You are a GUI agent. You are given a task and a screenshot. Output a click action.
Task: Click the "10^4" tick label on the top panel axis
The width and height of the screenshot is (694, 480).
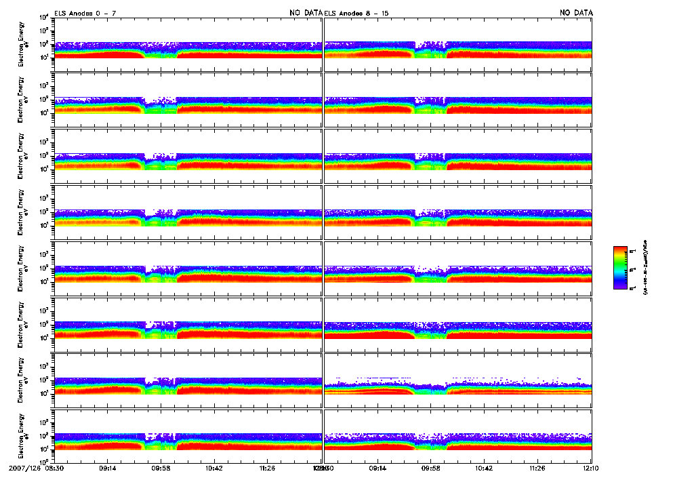coord(44,17)
